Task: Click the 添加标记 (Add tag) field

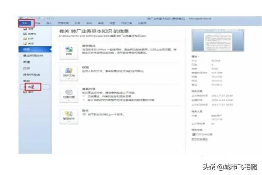Action: (x=217, y=80)
